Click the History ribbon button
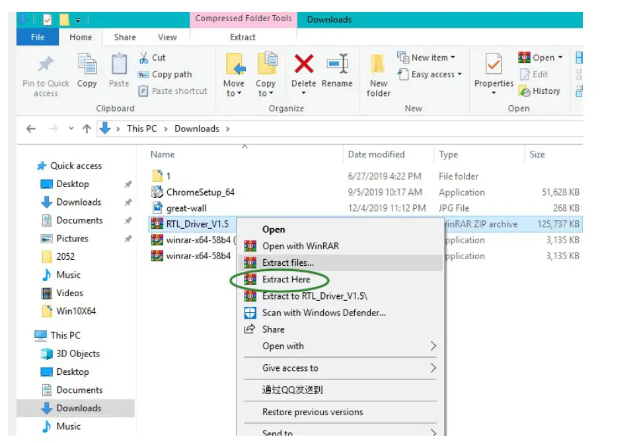The image size is (637, 443). pyautogui.click(x=539, y=91)
